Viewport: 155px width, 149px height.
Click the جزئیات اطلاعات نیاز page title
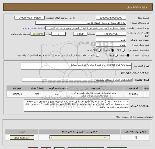coord(137,7)
